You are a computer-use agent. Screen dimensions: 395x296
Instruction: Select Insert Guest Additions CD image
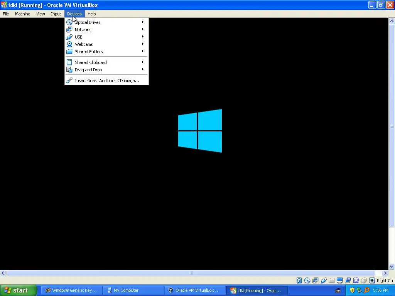pyautogui.click(x=106, y=80)
